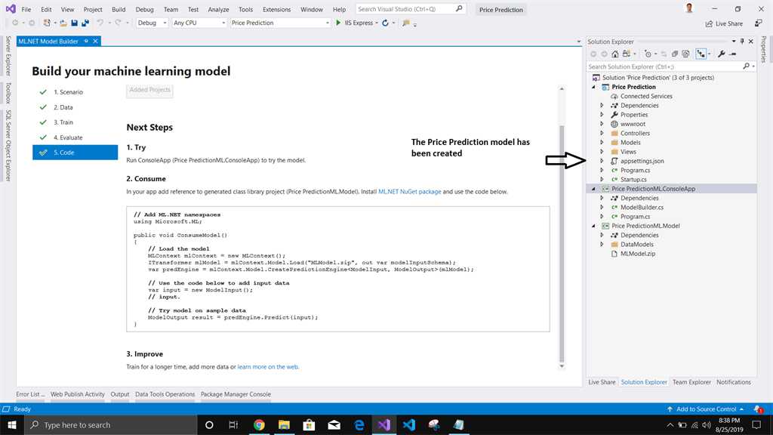The width and height of the screenshot is (773, 435).
Task: Click the Solution Explorer home icon
Action: [x=615, y=54]
